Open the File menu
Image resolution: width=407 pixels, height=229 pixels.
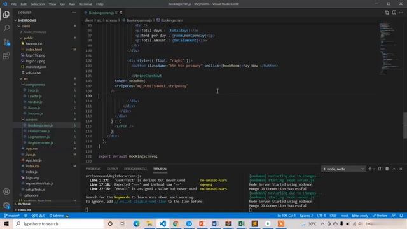[x=14, y=4]
